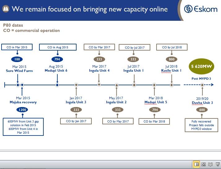Click the Ingula Unit 4 timeline dot
Viewport: 221px width, 169px height.
click(99, 85)
